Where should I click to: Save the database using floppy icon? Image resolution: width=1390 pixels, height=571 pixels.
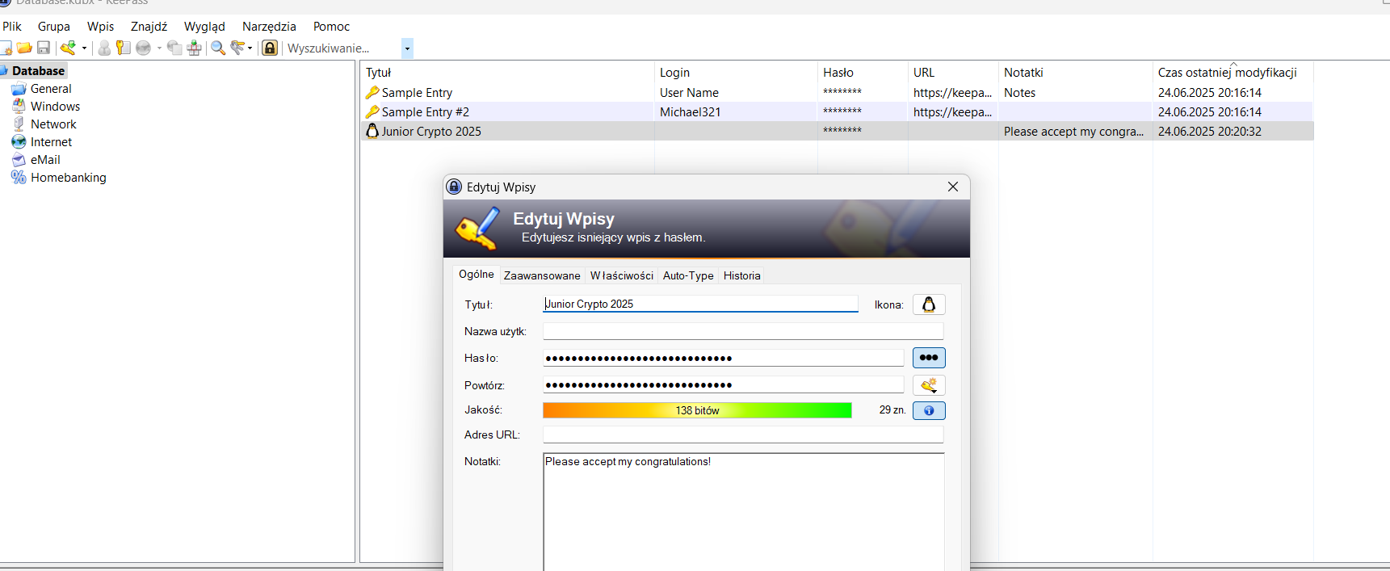[44, 48]
